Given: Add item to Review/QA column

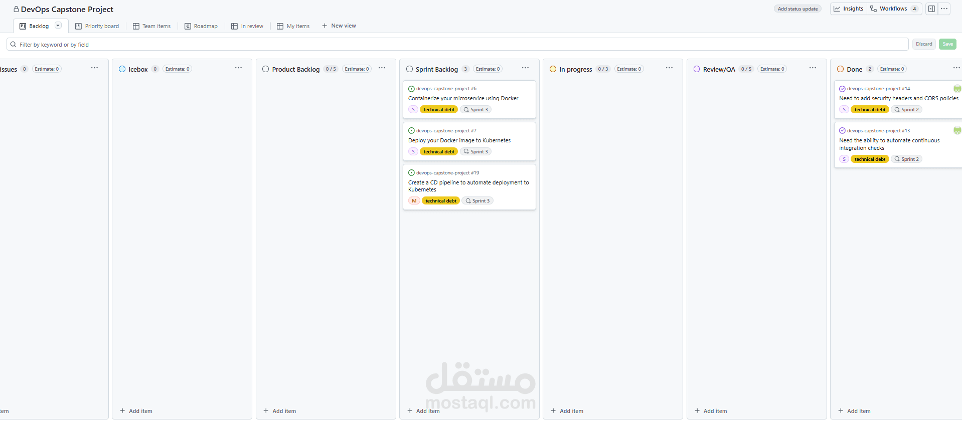Looking at the screenshot, I should click(x=710, y=411).
